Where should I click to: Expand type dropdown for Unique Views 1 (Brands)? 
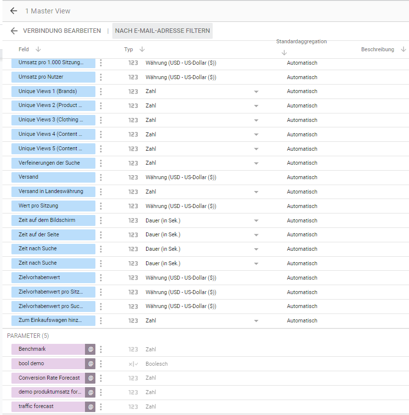click(x=256, y=92)
